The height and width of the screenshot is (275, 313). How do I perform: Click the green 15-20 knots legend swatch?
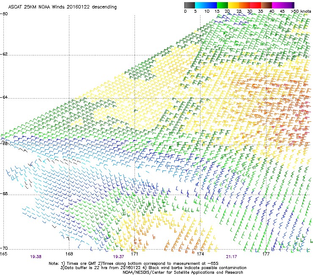pyautogui.click(x=222, y=5)
